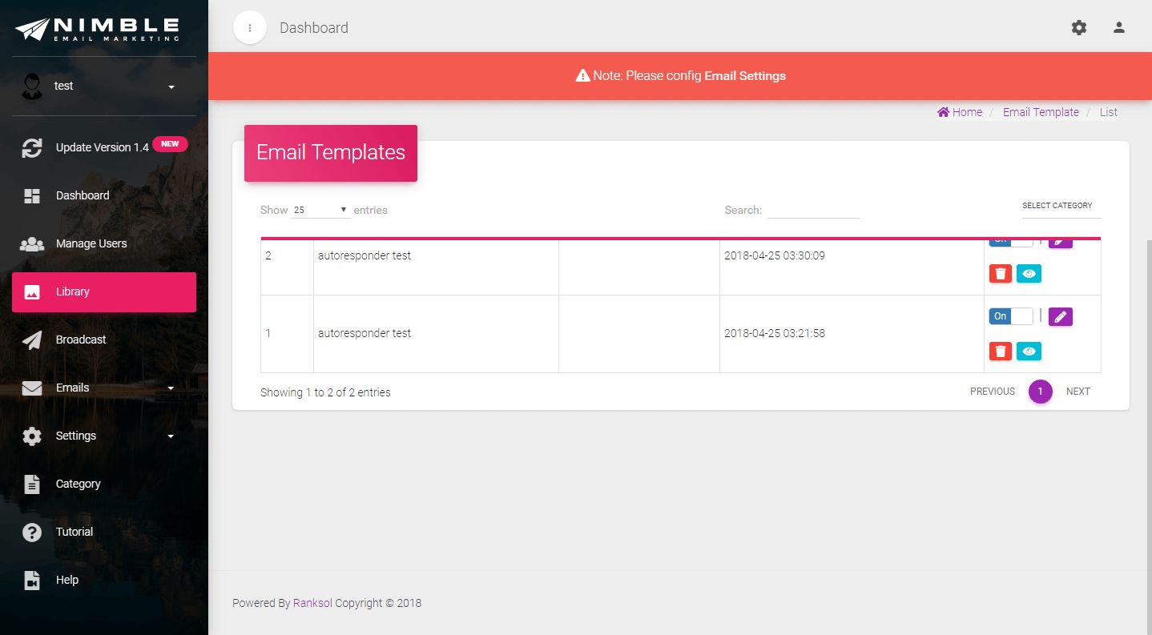The width and height of the screenshot is (1152, 635).
Task: Click the settings gear icon in top bar
Action: coord(1079,27)
